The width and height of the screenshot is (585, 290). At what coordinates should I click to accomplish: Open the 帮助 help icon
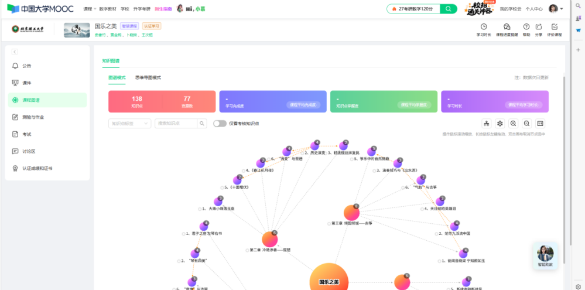point(526,29)
